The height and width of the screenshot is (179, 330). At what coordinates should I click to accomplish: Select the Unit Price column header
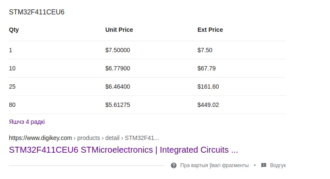tap(119, 30)
